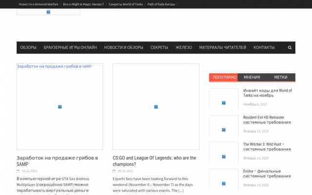This screenshot has height=195, width=312.
Task: Open the ОБЗОРЫ menu item
Action: (x=28, y=48)
